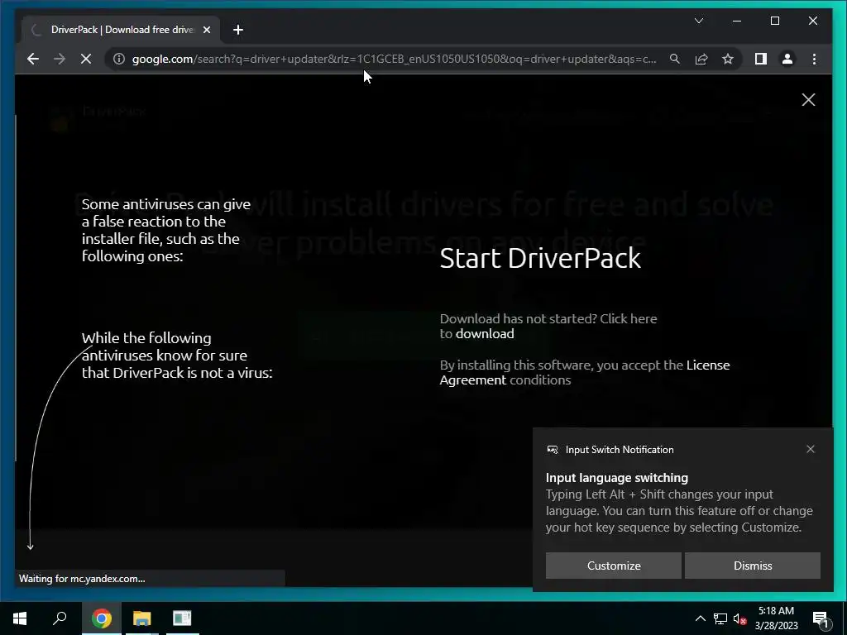
Task: Toggle Chrome side panel
Action: click(x=761, y=59)
